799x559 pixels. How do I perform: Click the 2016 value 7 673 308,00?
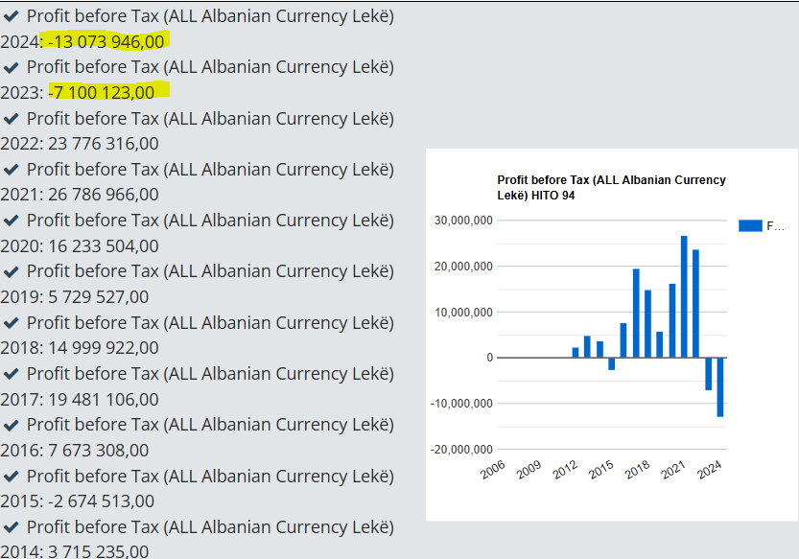[x=99, y=450]
